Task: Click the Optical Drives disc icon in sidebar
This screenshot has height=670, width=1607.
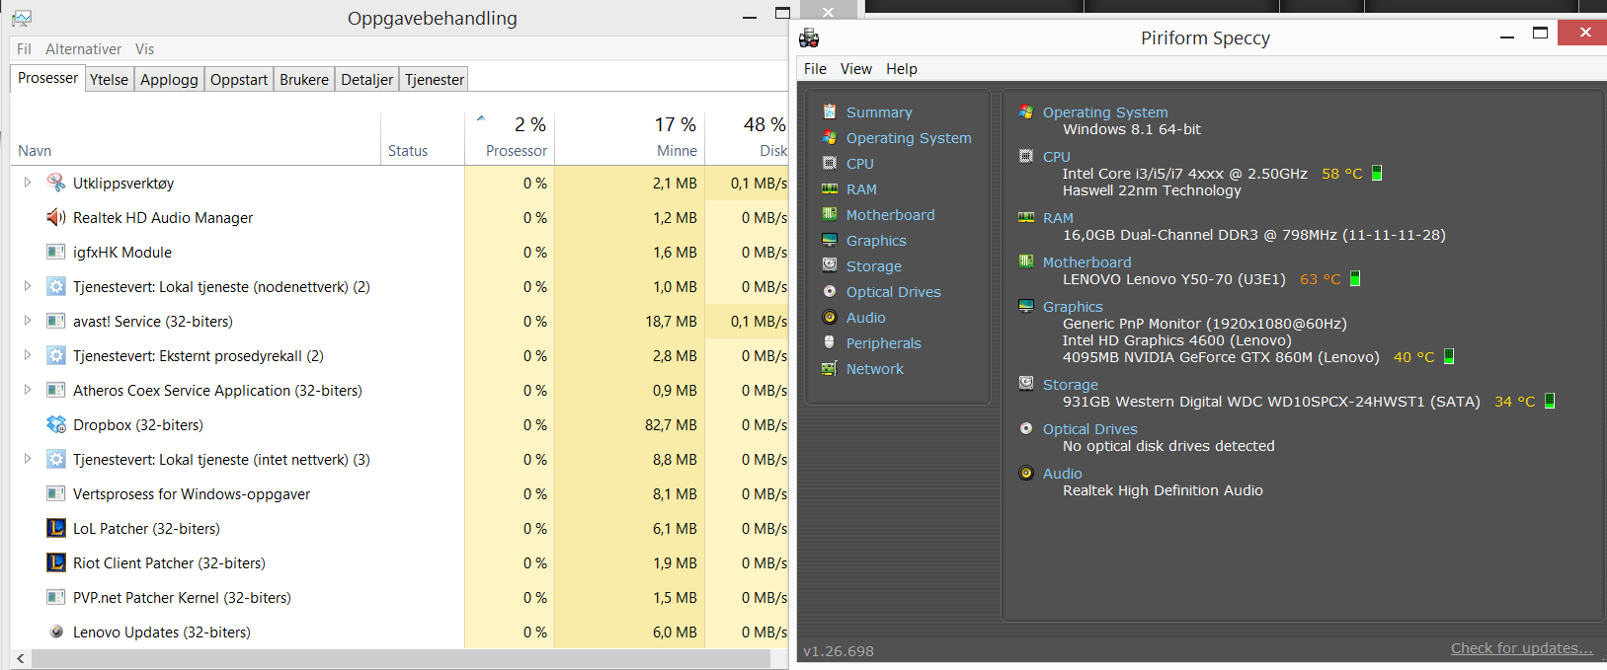Action: point(830,291)
